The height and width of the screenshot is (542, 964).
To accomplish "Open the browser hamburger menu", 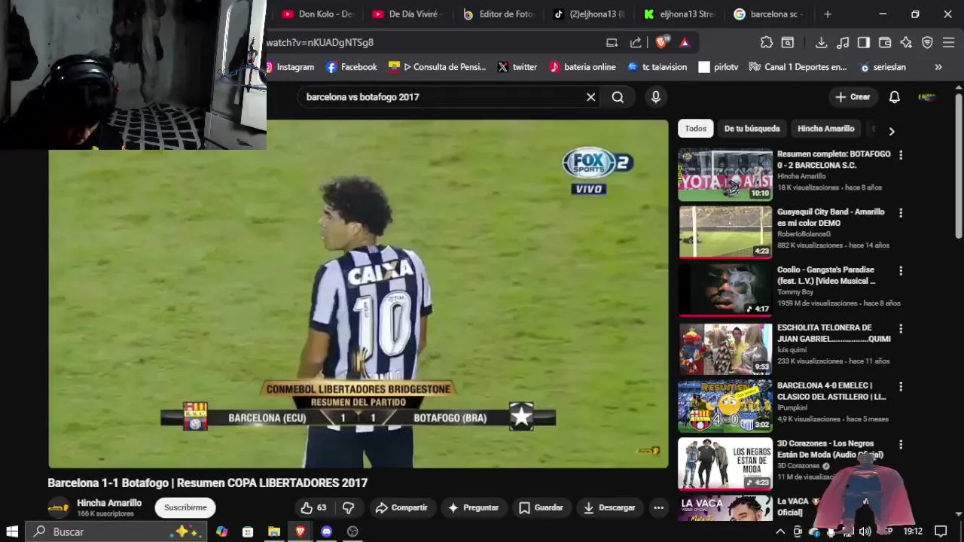I will (948, 42).
